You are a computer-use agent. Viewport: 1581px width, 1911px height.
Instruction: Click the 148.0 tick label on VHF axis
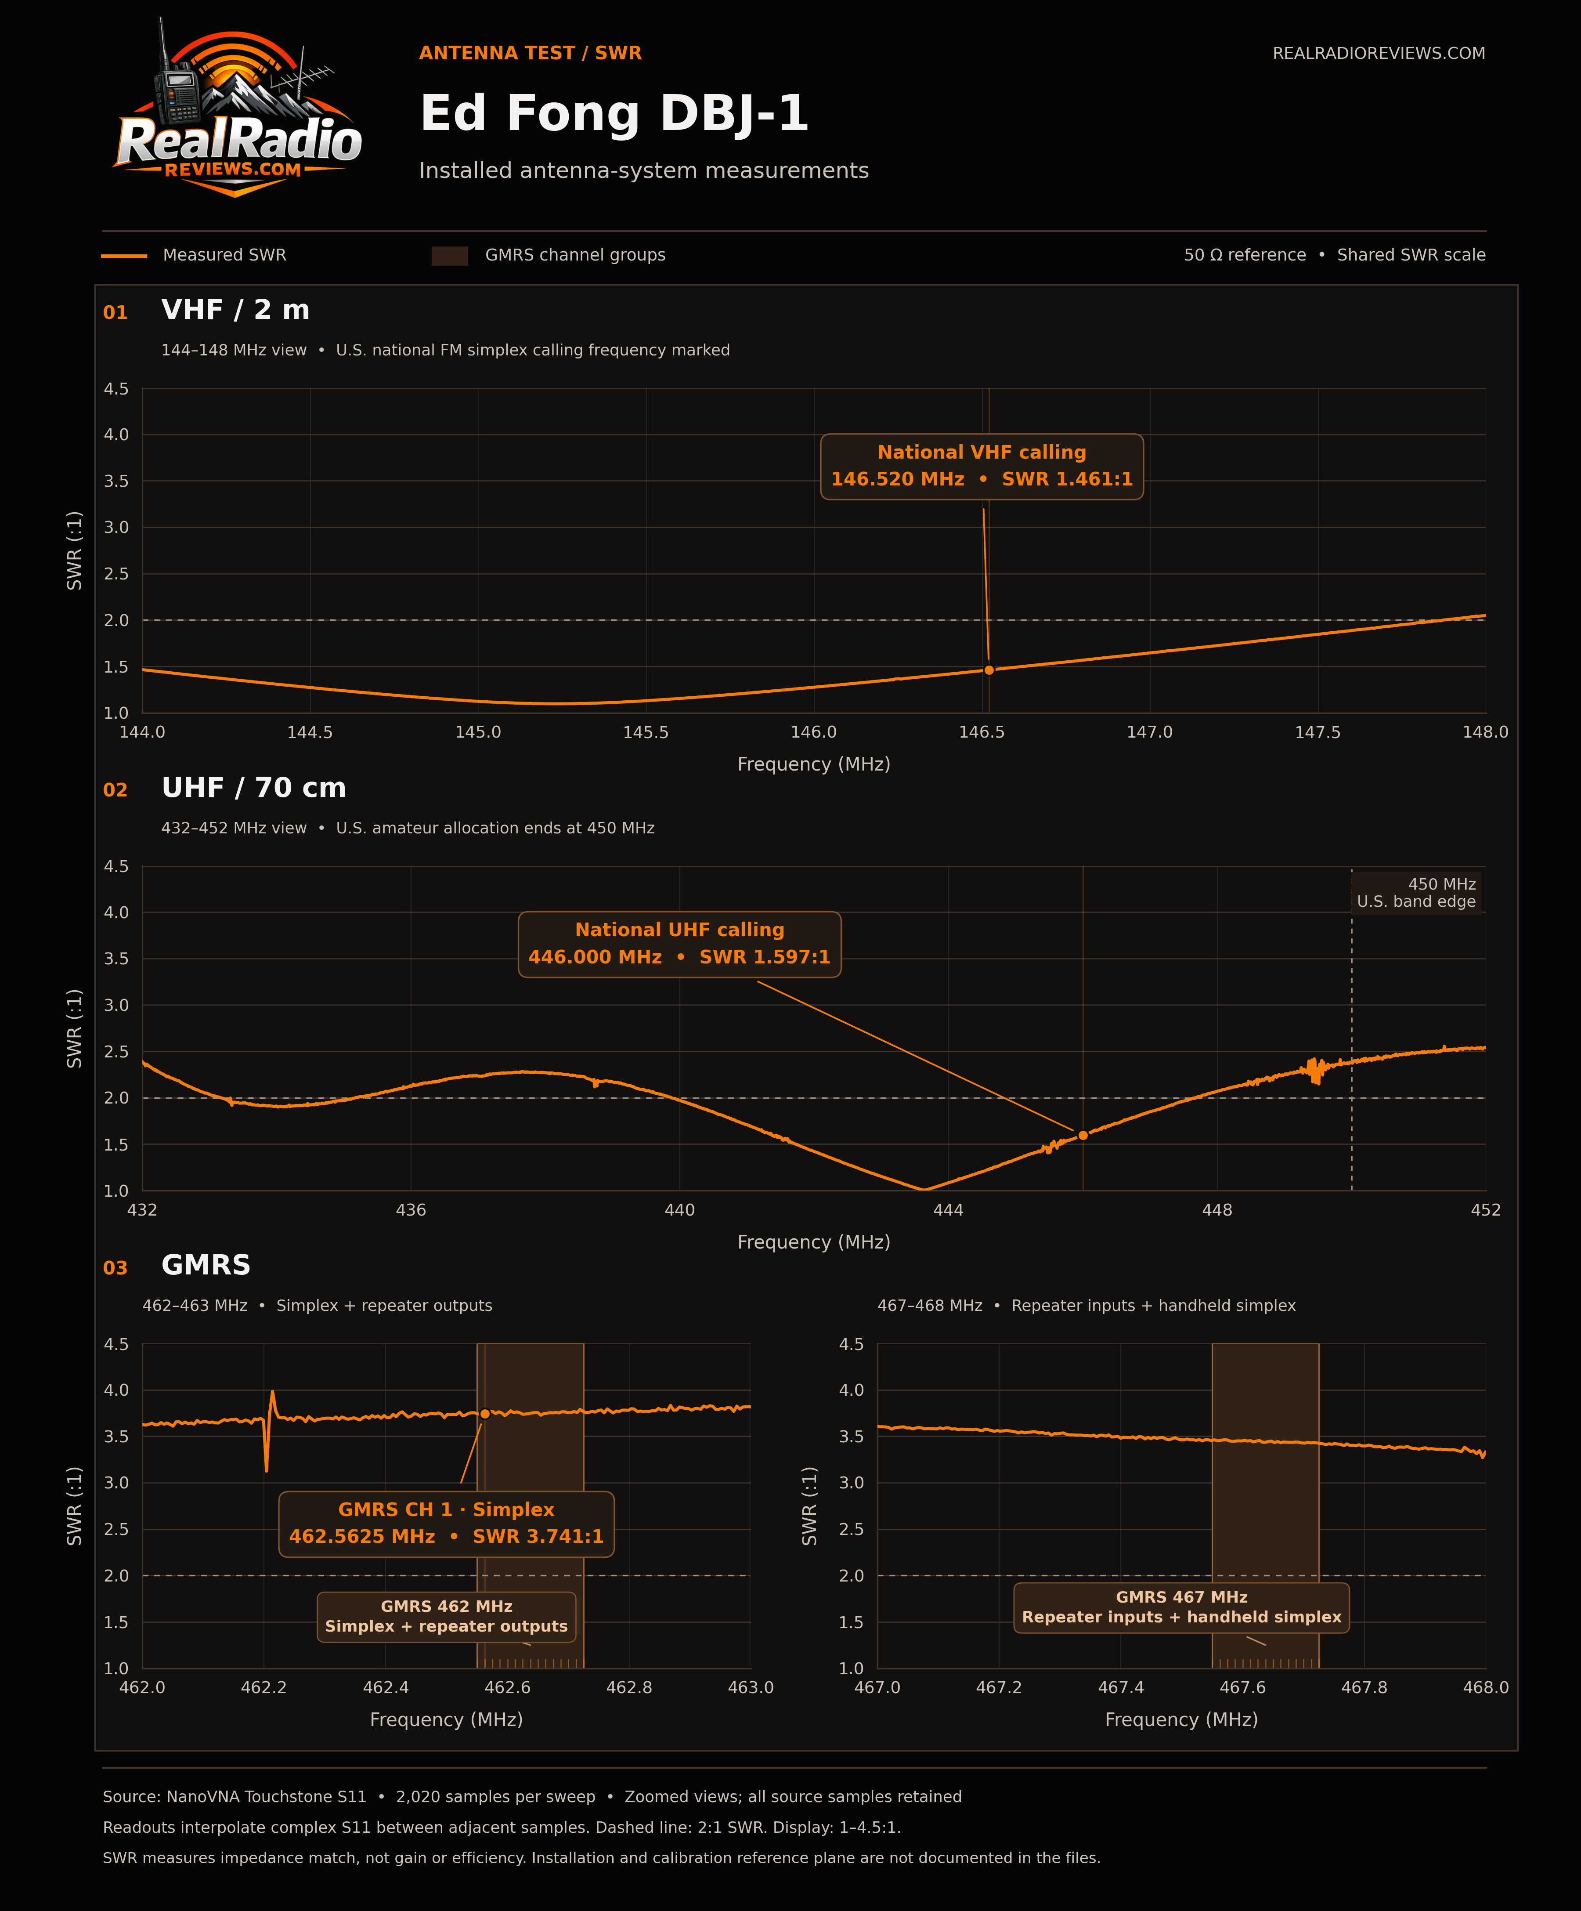1486,733
